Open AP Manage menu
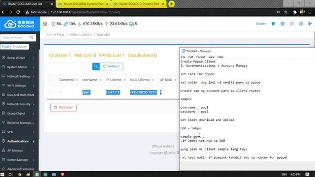Viewport: 315px width, 177px height. (19, 150)
